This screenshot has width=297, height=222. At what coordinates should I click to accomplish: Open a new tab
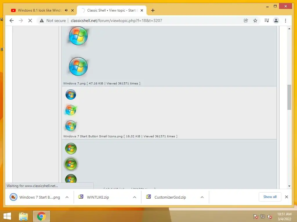click(153, 10)
